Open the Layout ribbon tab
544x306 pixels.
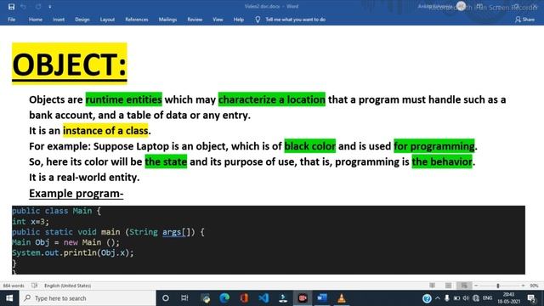tap(107, 20)
